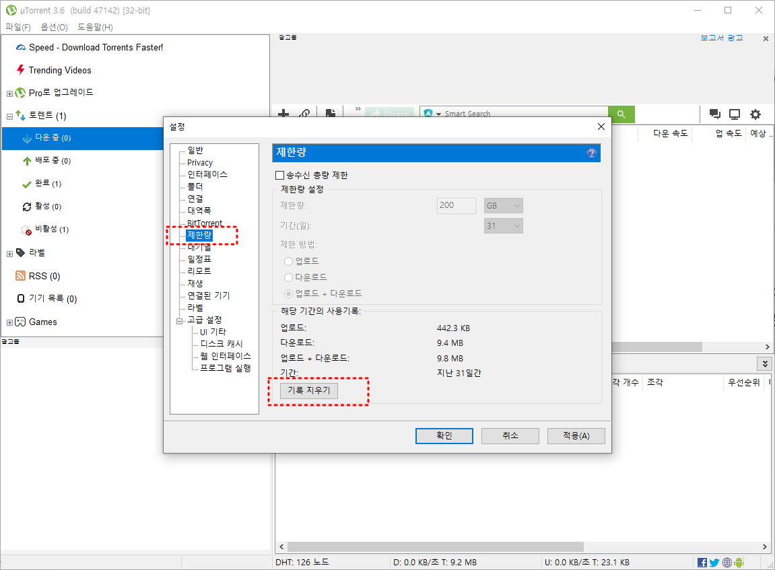Click the globe web icon in status bar

[x=727, y=563]
